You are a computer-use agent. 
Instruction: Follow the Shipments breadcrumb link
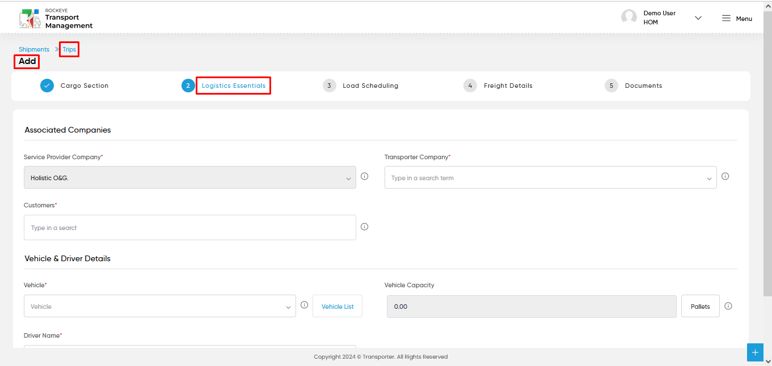(34, 49)
